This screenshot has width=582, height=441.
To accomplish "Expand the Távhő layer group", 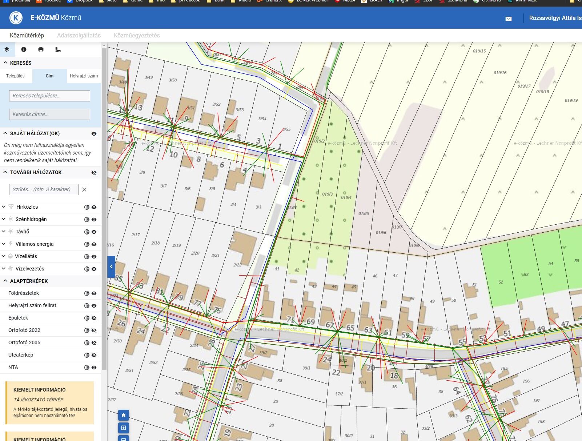I will [x=4, y=231].
